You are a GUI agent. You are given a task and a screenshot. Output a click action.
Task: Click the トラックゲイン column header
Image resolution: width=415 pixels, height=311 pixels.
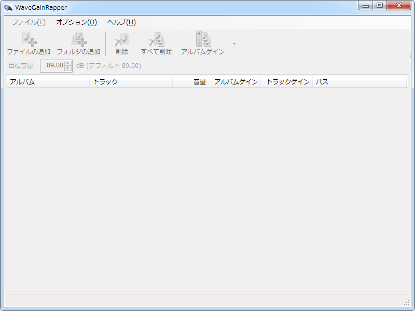coord(287,82)
